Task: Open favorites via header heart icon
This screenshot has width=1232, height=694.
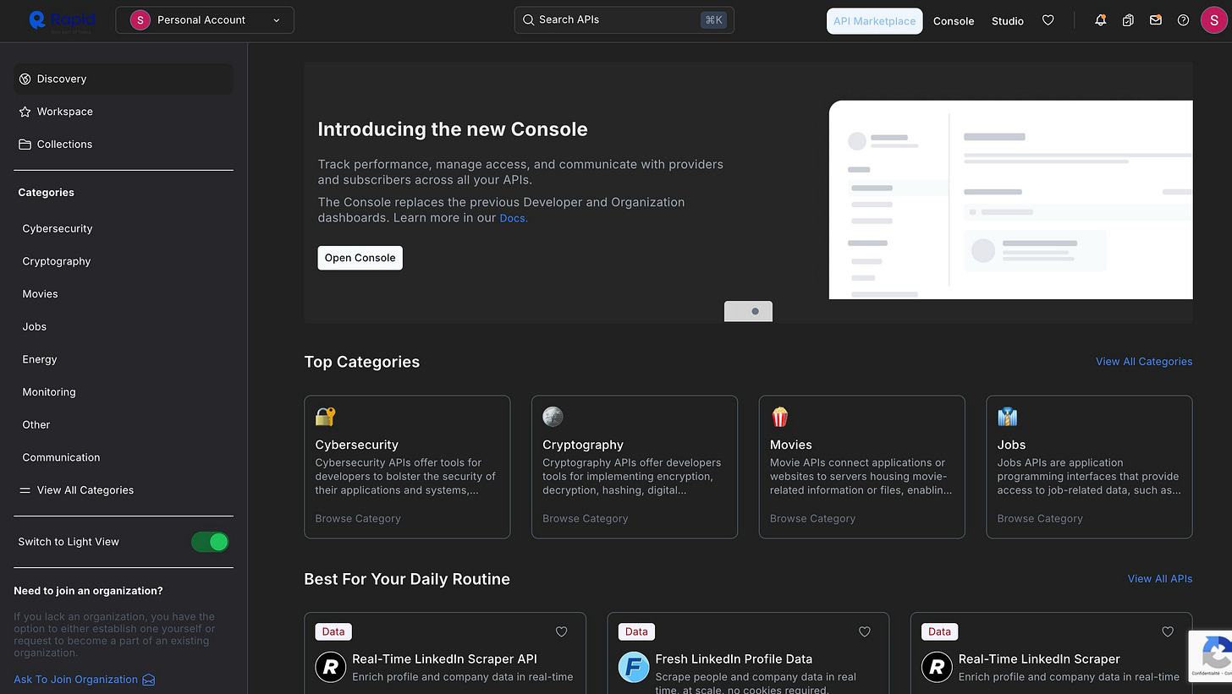Action: (1048, 20)
